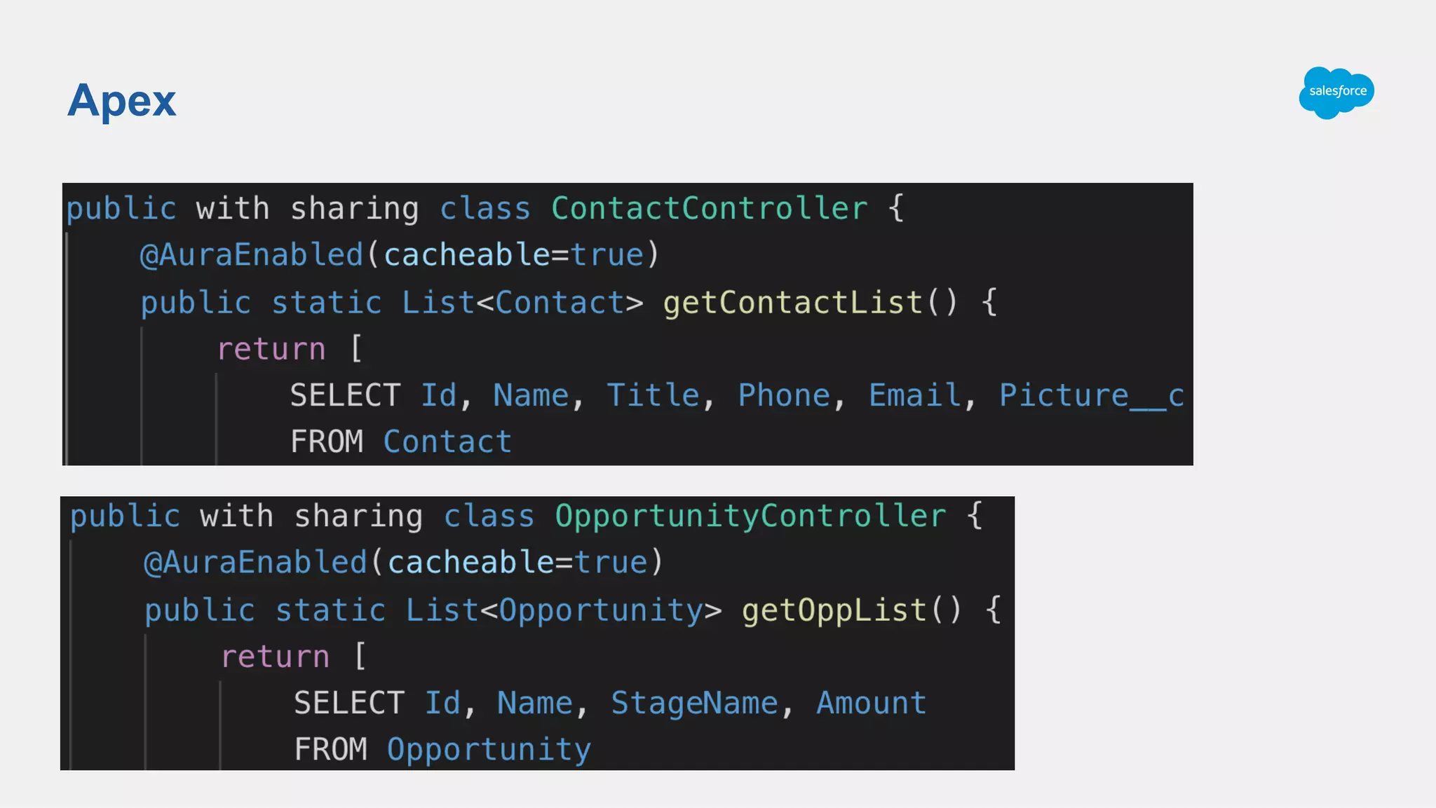Click the return keyword in getOppList

coord(275,657)
